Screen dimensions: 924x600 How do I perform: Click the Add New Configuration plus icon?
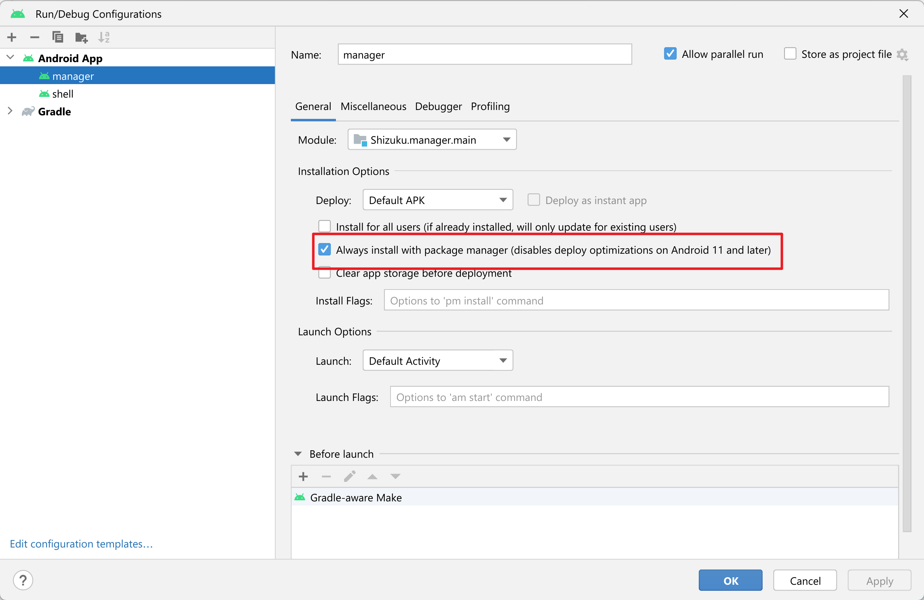(12, 37)
